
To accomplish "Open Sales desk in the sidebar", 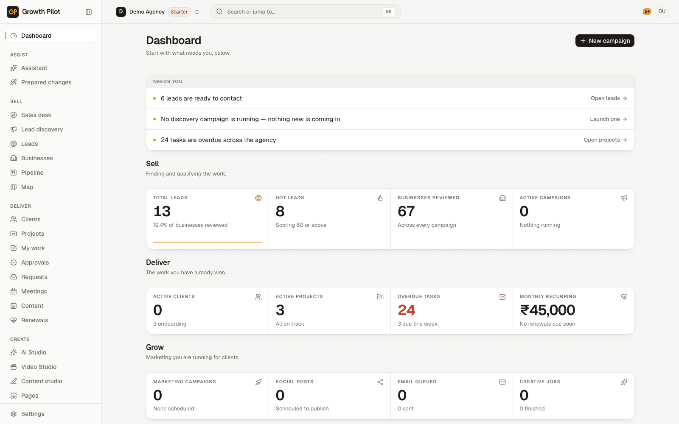I will (51, 115).
